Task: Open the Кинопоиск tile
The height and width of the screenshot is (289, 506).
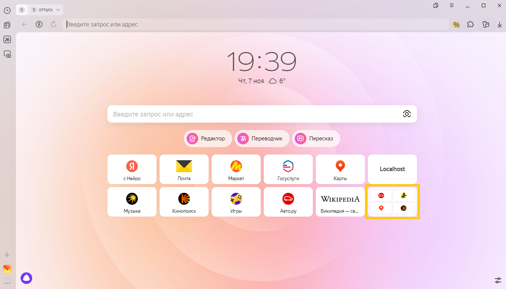Action: [x=184, y=202]
